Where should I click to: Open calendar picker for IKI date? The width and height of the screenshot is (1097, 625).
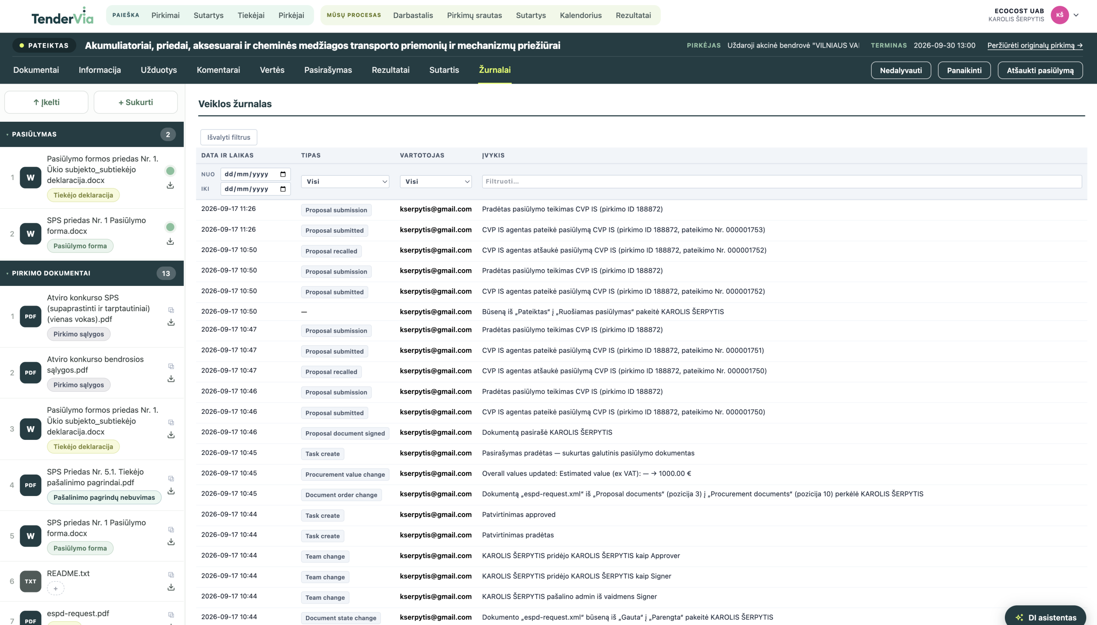click(x=283, y=189)
